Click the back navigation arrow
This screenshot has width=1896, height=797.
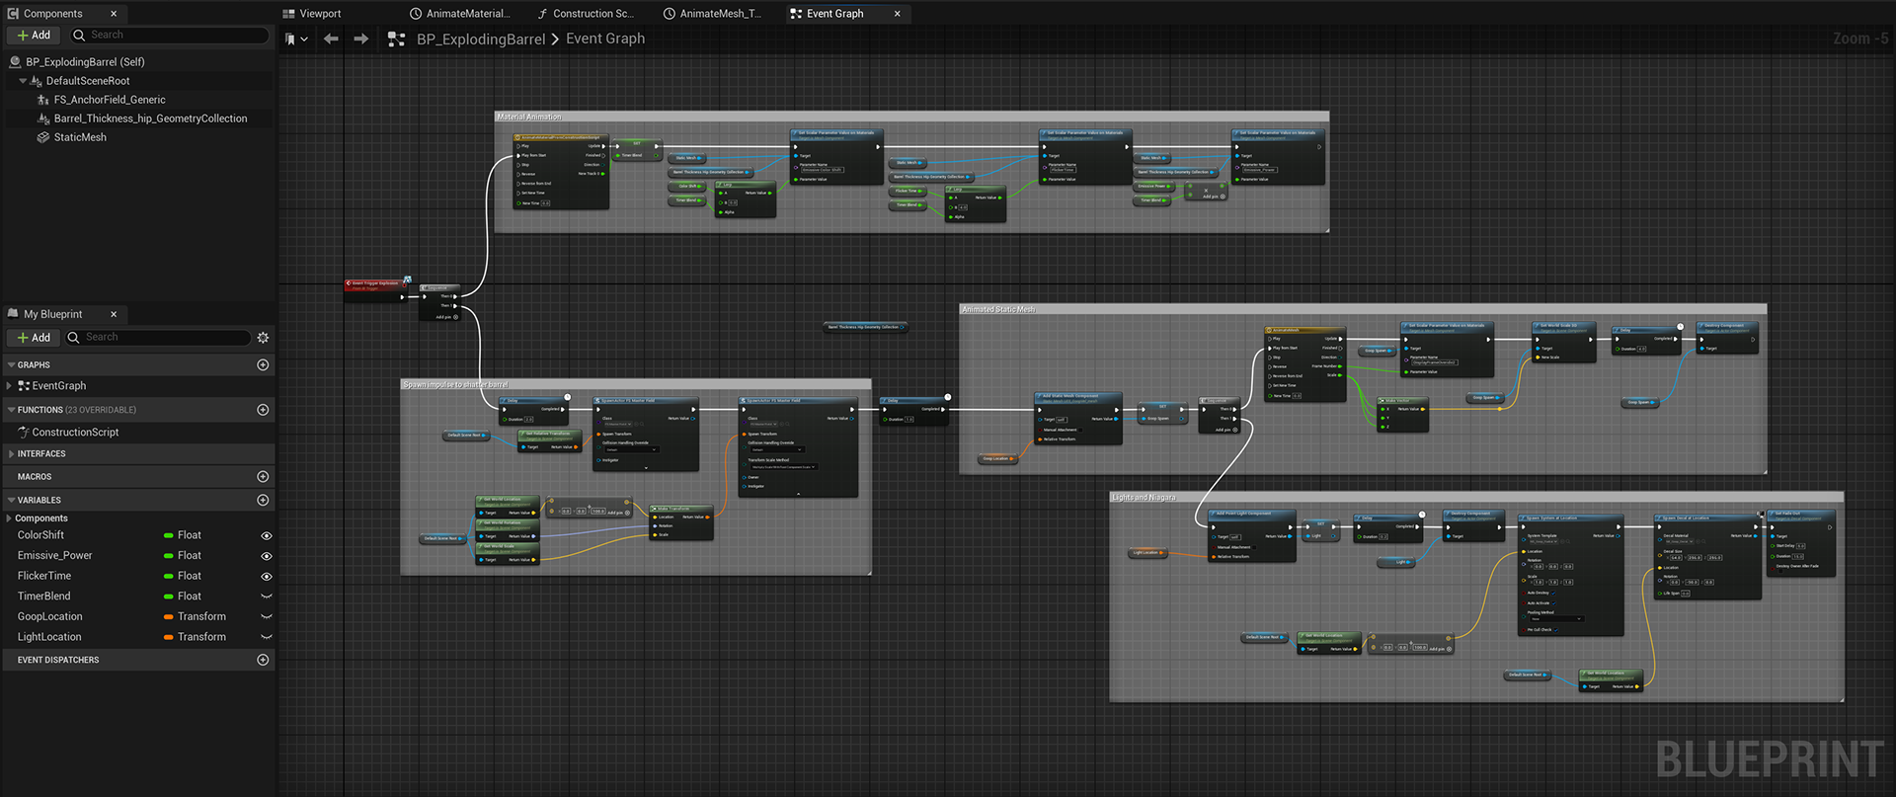(x=331, y=39)
